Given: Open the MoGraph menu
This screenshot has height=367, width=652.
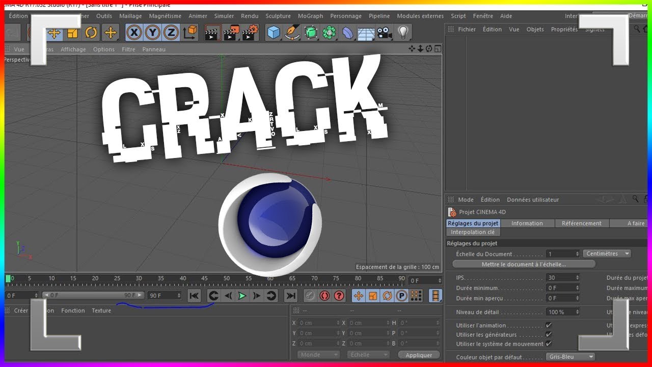Looking at the screenshot, I should 310,16.
